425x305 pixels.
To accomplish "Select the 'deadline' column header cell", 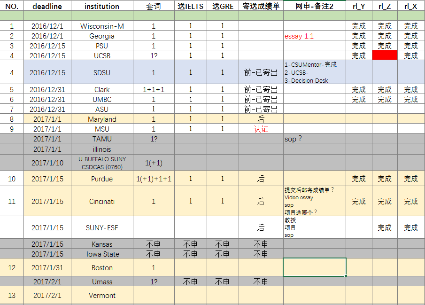I will pyautogui.click(x=47, y=6).
